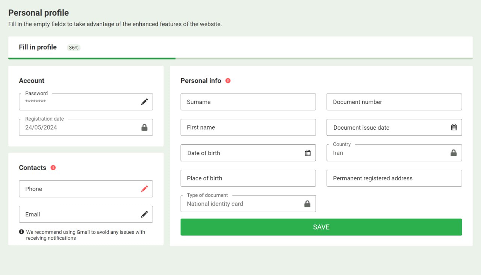Click the Personal profile heading
The image size is (481, 275).
pos(38,12)
